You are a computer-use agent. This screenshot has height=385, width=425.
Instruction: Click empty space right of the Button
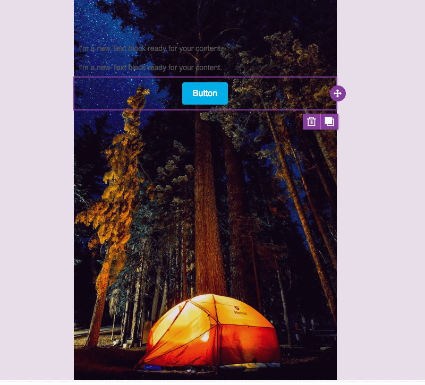click(x=279, y=93)
